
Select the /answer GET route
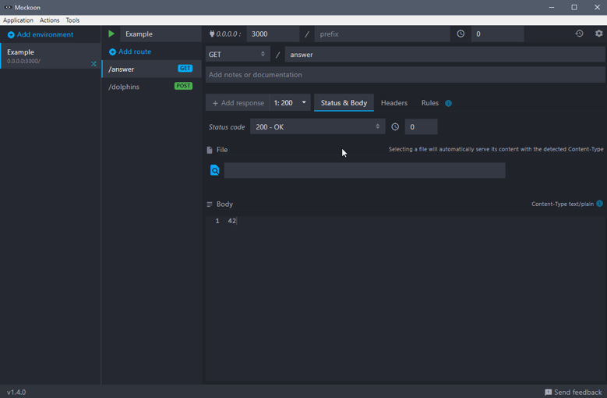(x=151, y=69)
